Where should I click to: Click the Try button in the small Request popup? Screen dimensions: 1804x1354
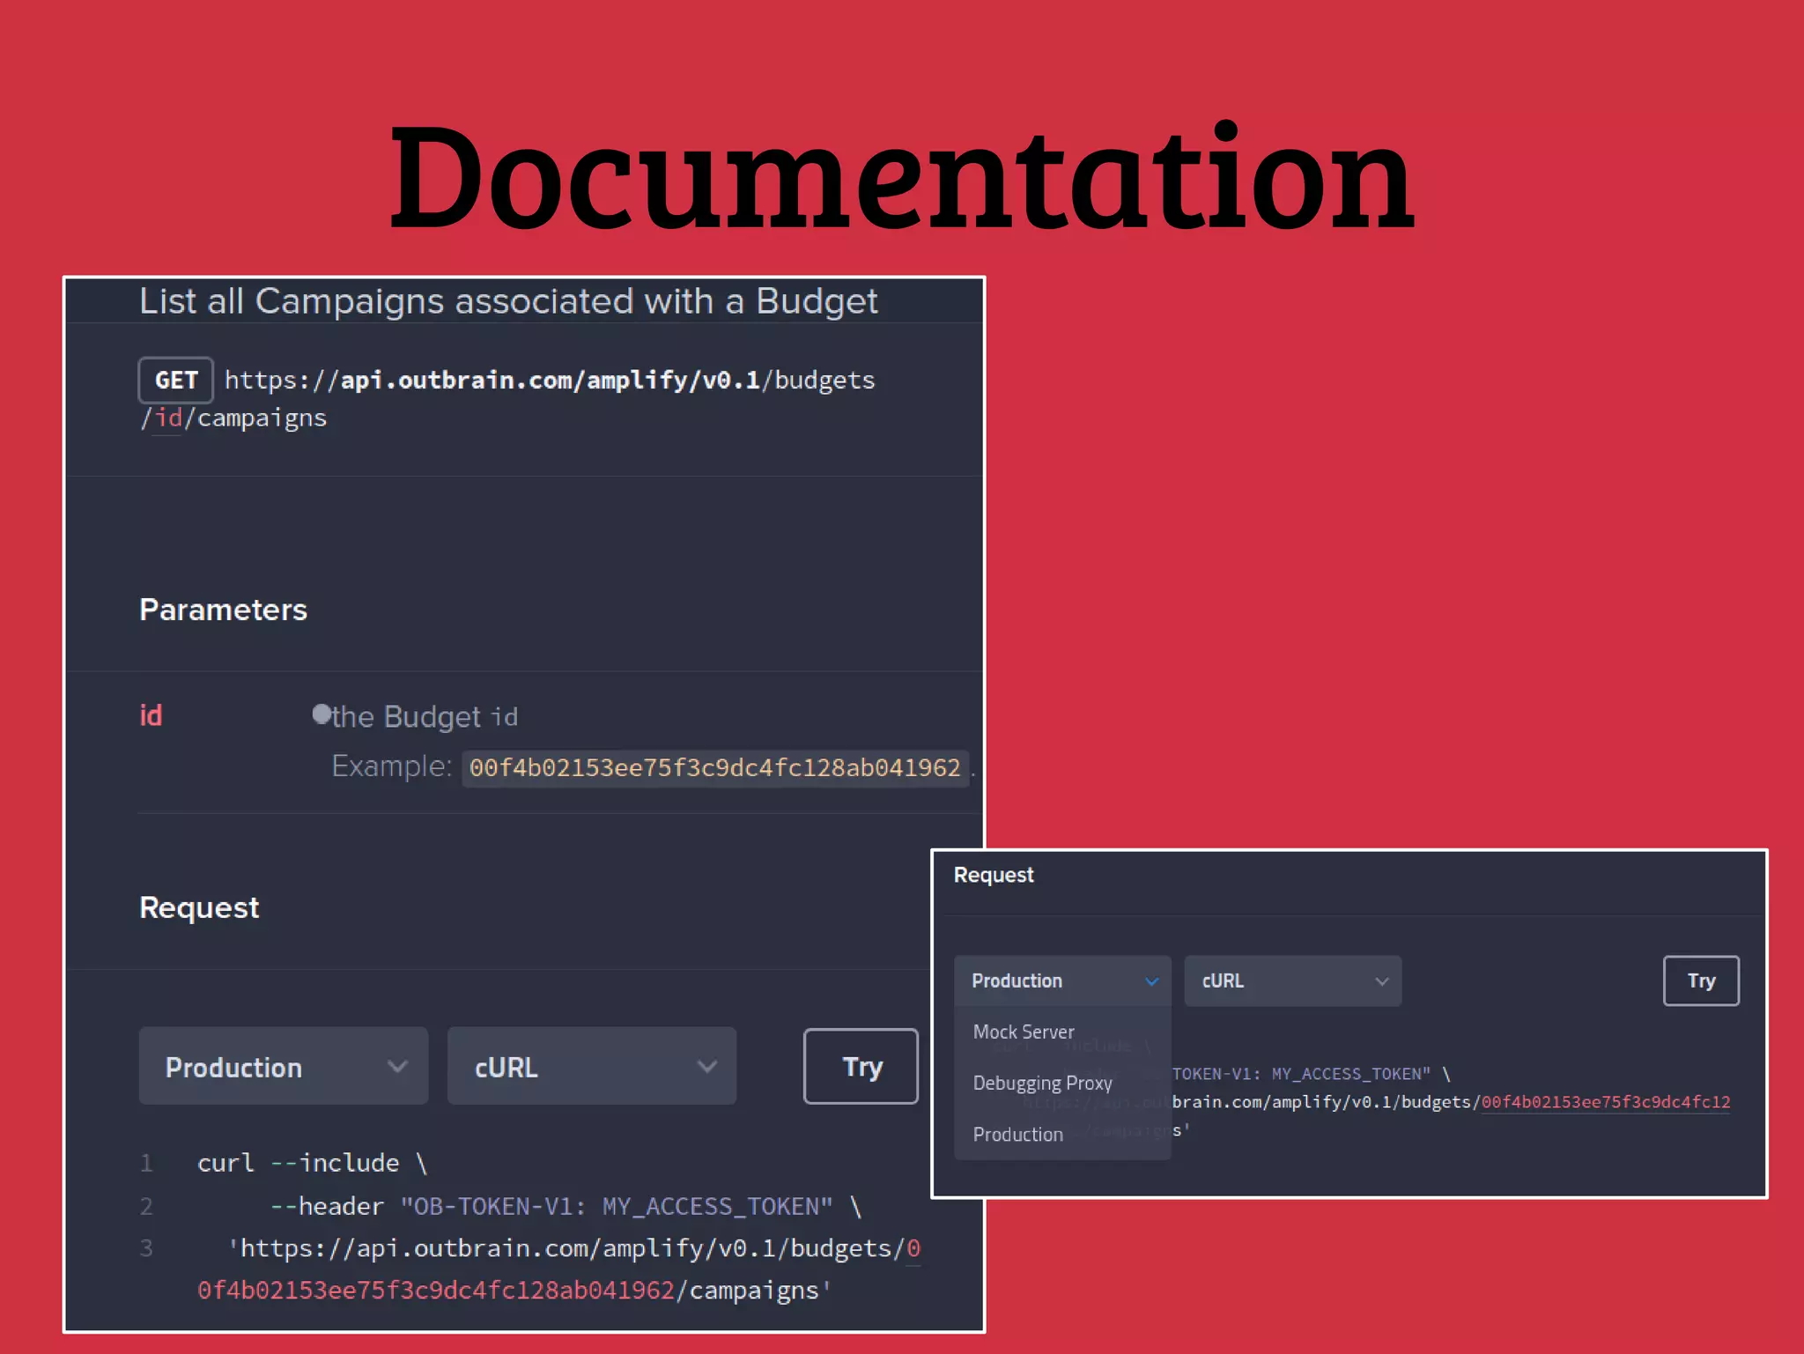(x=1701, y=980)
